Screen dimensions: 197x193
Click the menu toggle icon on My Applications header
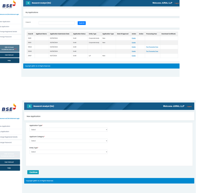(x=28, y=3)
